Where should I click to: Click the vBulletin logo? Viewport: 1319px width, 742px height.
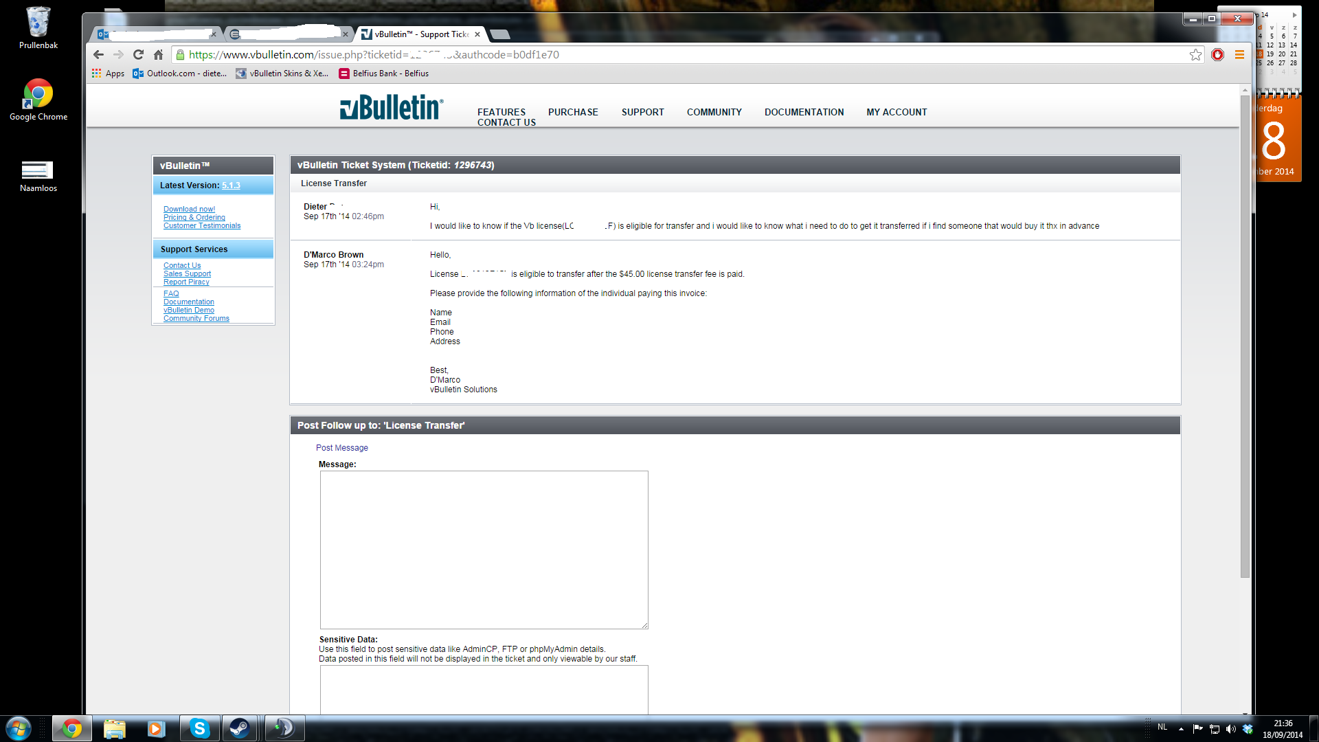point(392,107)
